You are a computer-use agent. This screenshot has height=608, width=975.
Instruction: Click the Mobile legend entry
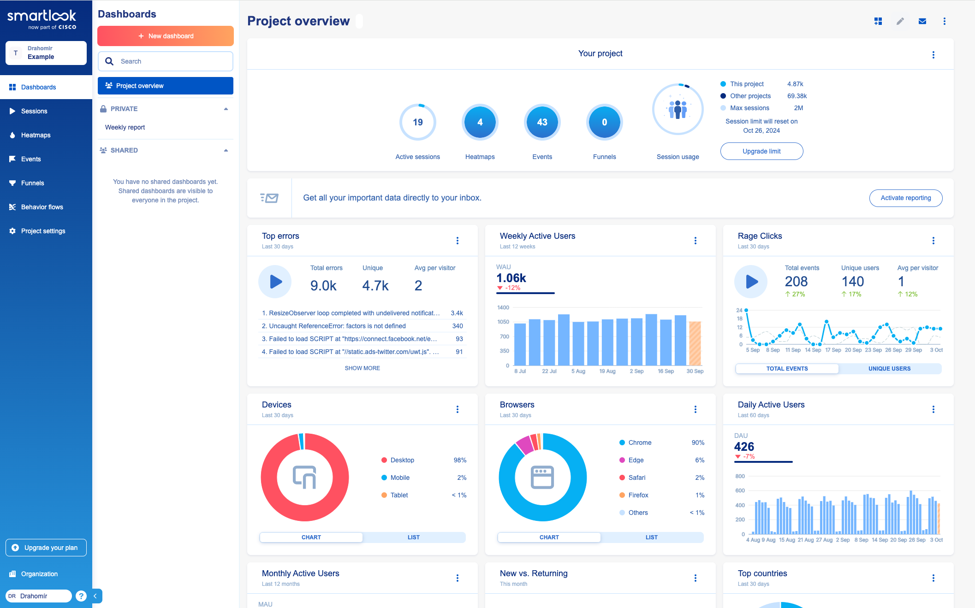coord(424,478)
